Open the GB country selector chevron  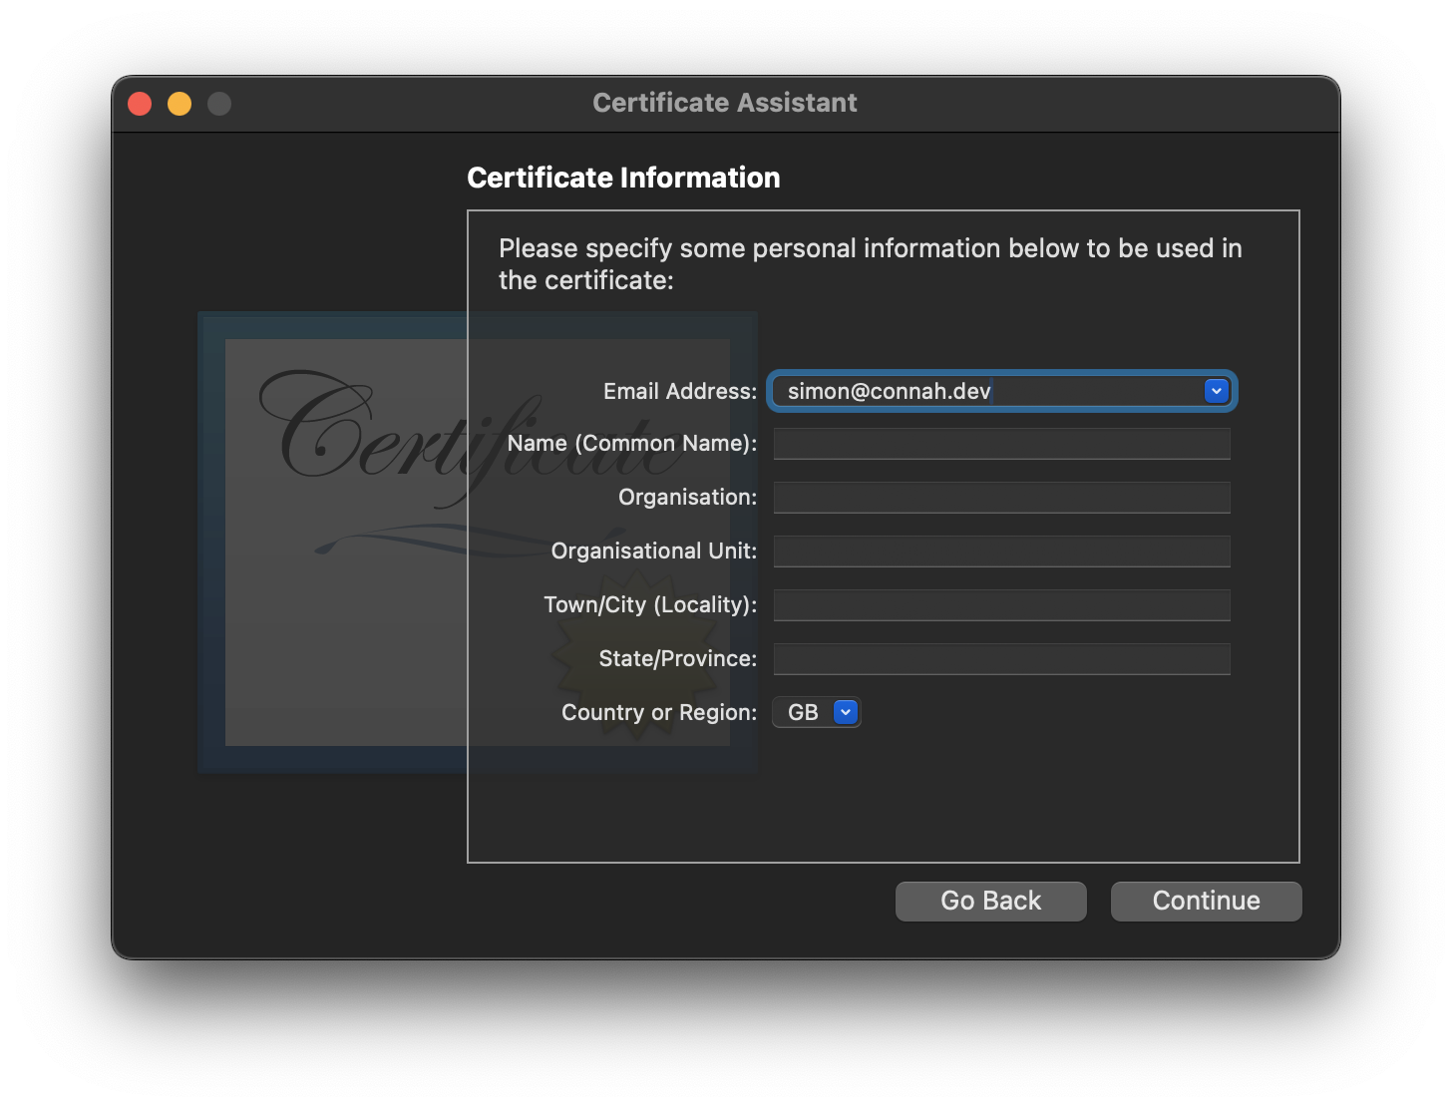tap(845, 711)
